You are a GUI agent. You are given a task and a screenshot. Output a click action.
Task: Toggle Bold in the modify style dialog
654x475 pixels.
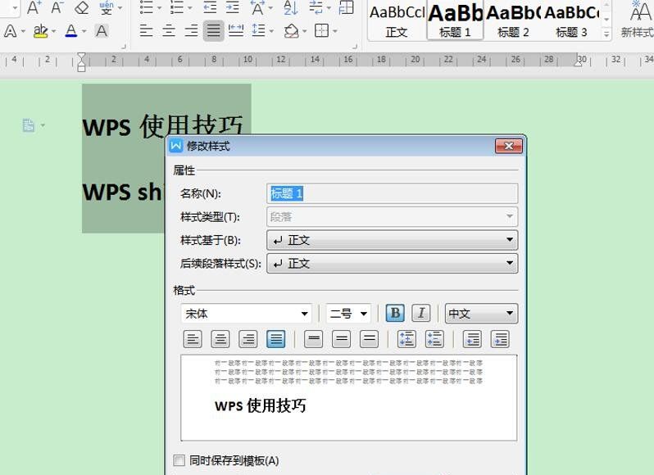395,313
